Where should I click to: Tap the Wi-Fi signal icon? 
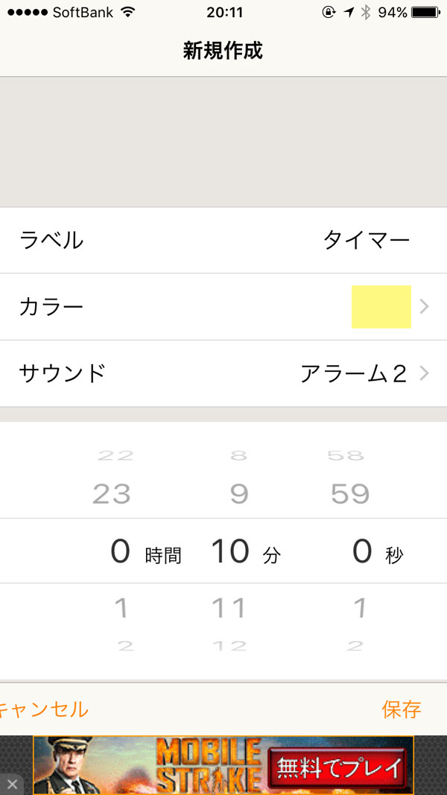pos(127,12)
